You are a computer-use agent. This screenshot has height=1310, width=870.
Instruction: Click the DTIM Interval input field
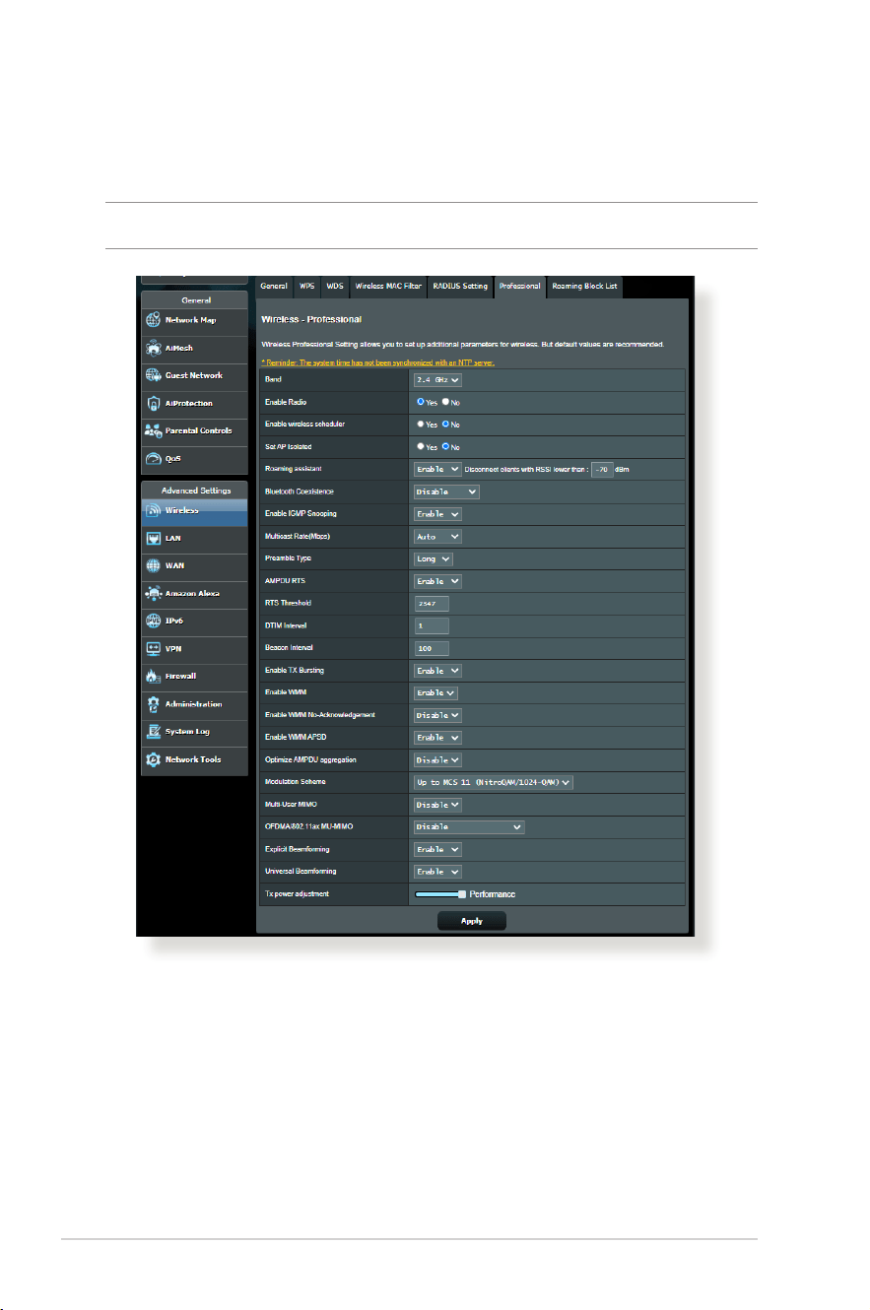pos(432,625)
